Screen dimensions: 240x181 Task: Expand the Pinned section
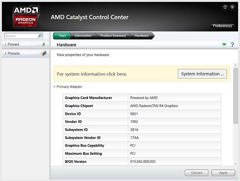pos(6,44)
